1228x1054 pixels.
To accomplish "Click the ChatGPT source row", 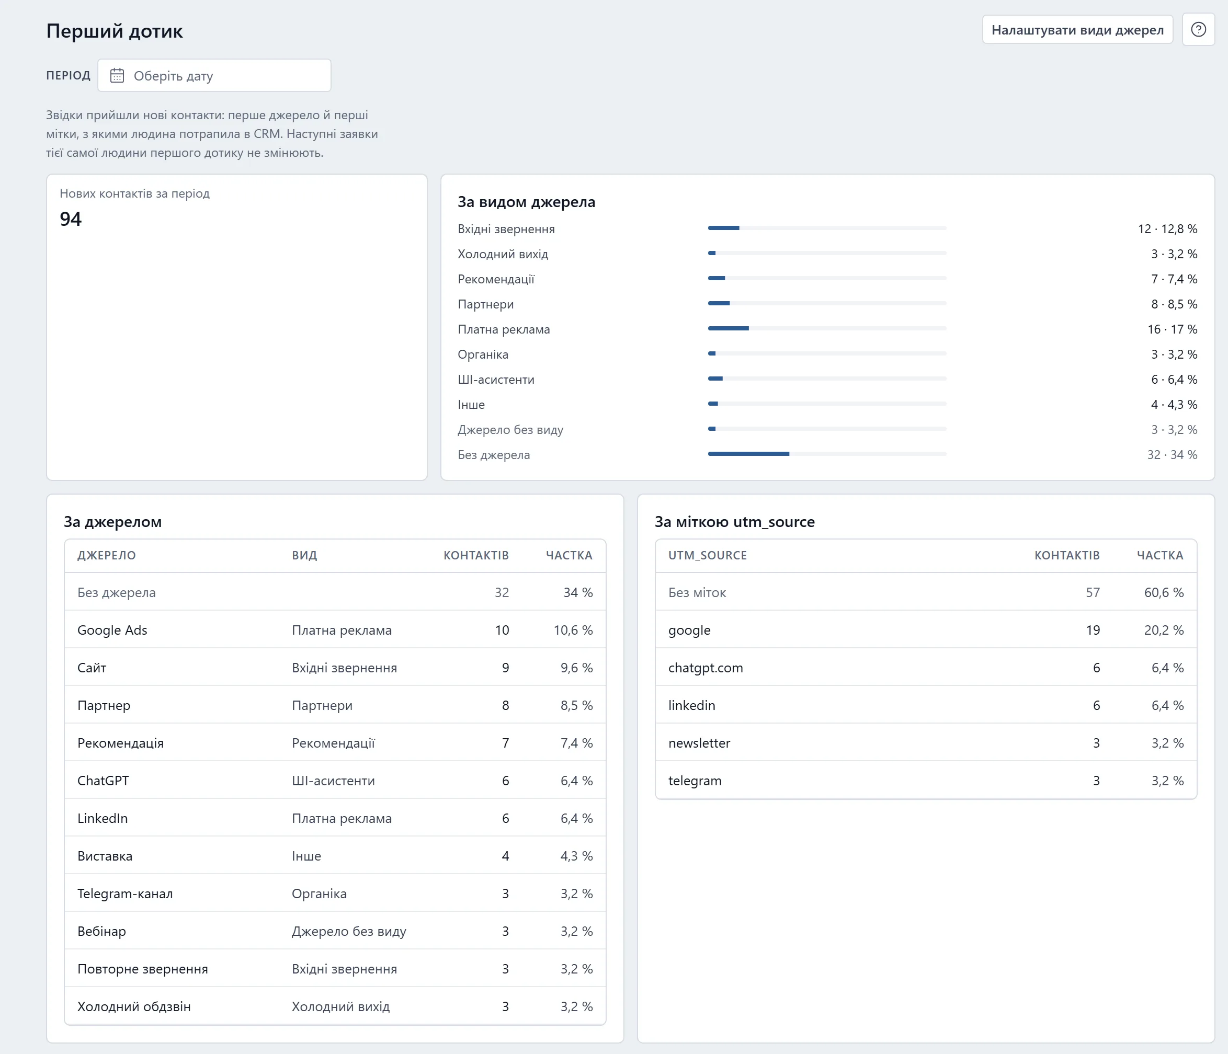I will coord(335,780).
